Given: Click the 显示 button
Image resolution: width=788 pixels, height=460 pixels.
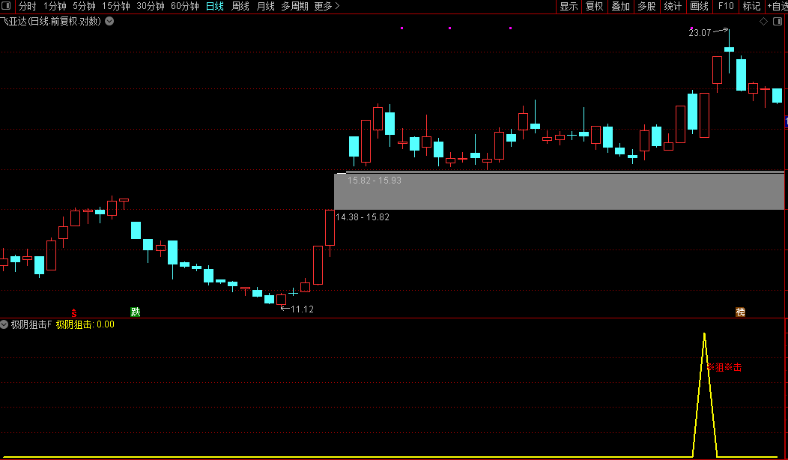Looking at the screenshot, I should tap(569, 6).
